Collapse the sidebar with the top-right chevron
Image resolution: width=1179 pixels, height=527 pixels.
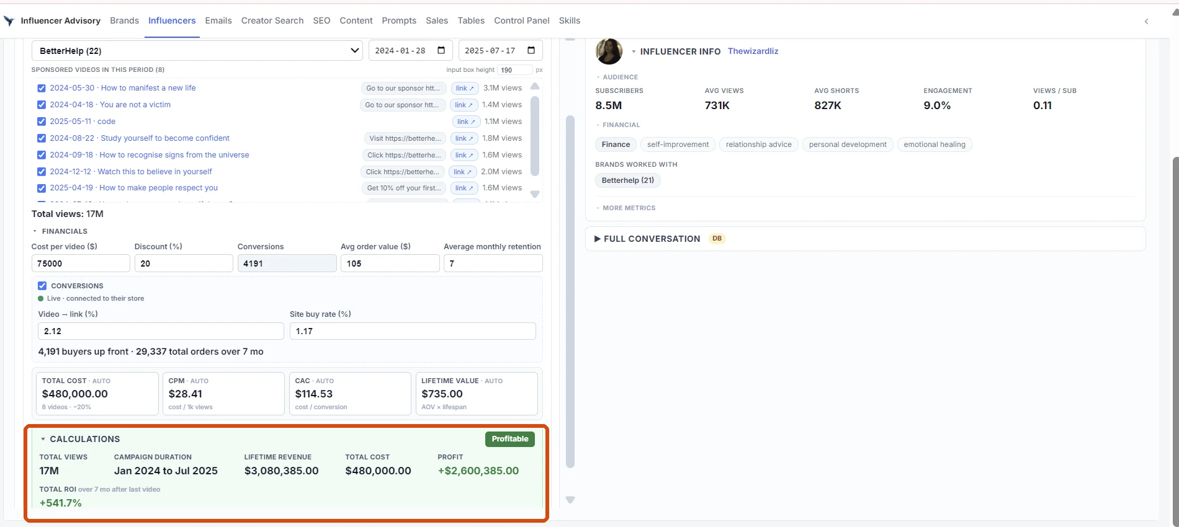click(1146, 21)
